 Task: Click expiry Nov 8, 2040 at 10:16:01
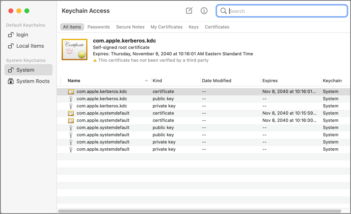(289, 91)
